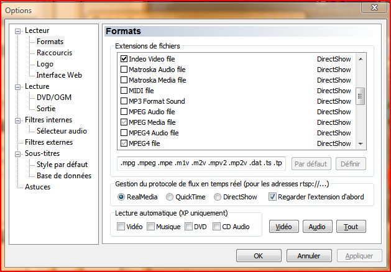Screen dimensions: 391x272
Task: Click the Définir button
Action: [x=351, y=164]
